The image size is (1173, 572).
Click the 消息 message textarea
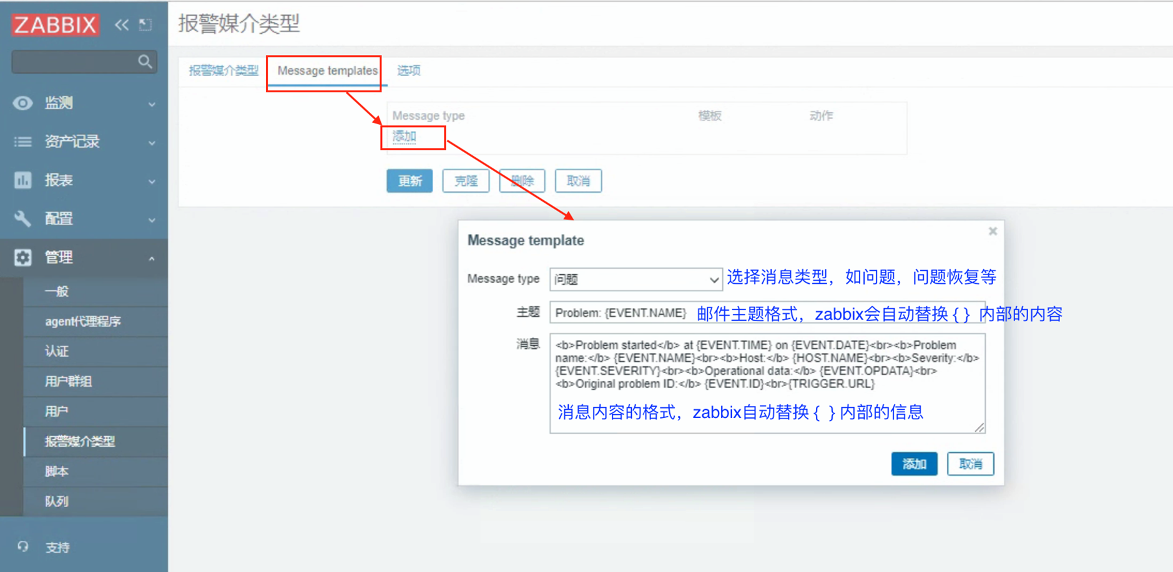pyautogui.click(x=767, y=383)
